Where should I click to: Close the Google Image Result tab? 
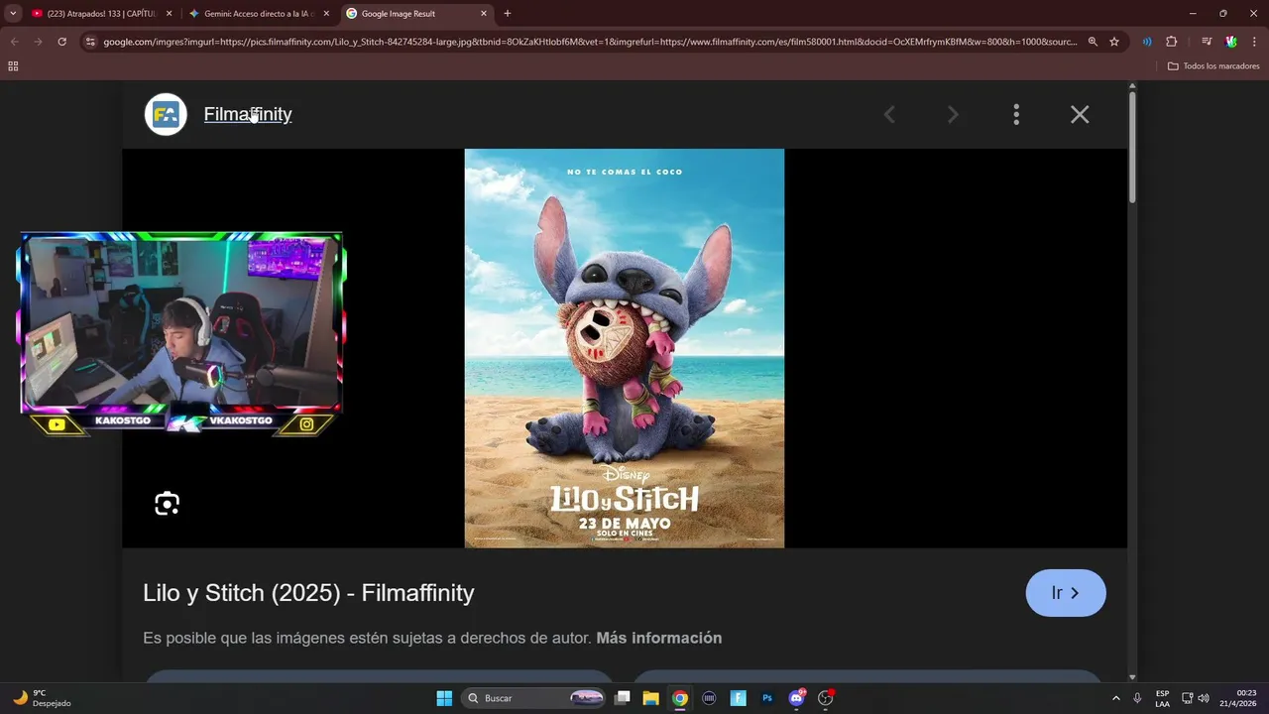484,14
